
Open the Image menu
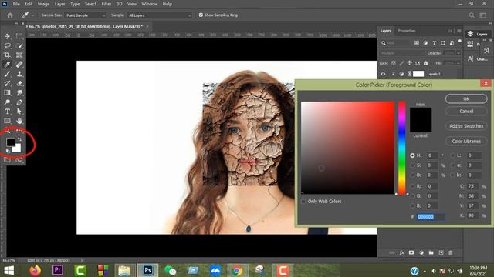(43, 4)
